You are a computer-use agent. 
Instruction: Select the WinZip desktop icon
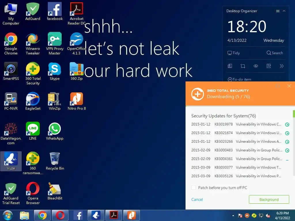click(54, 101)
